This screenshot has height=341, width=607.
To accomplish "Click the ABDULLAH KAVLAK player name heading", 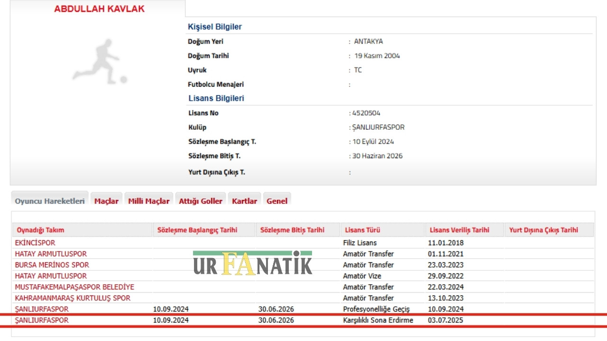I will coord(100,9).
